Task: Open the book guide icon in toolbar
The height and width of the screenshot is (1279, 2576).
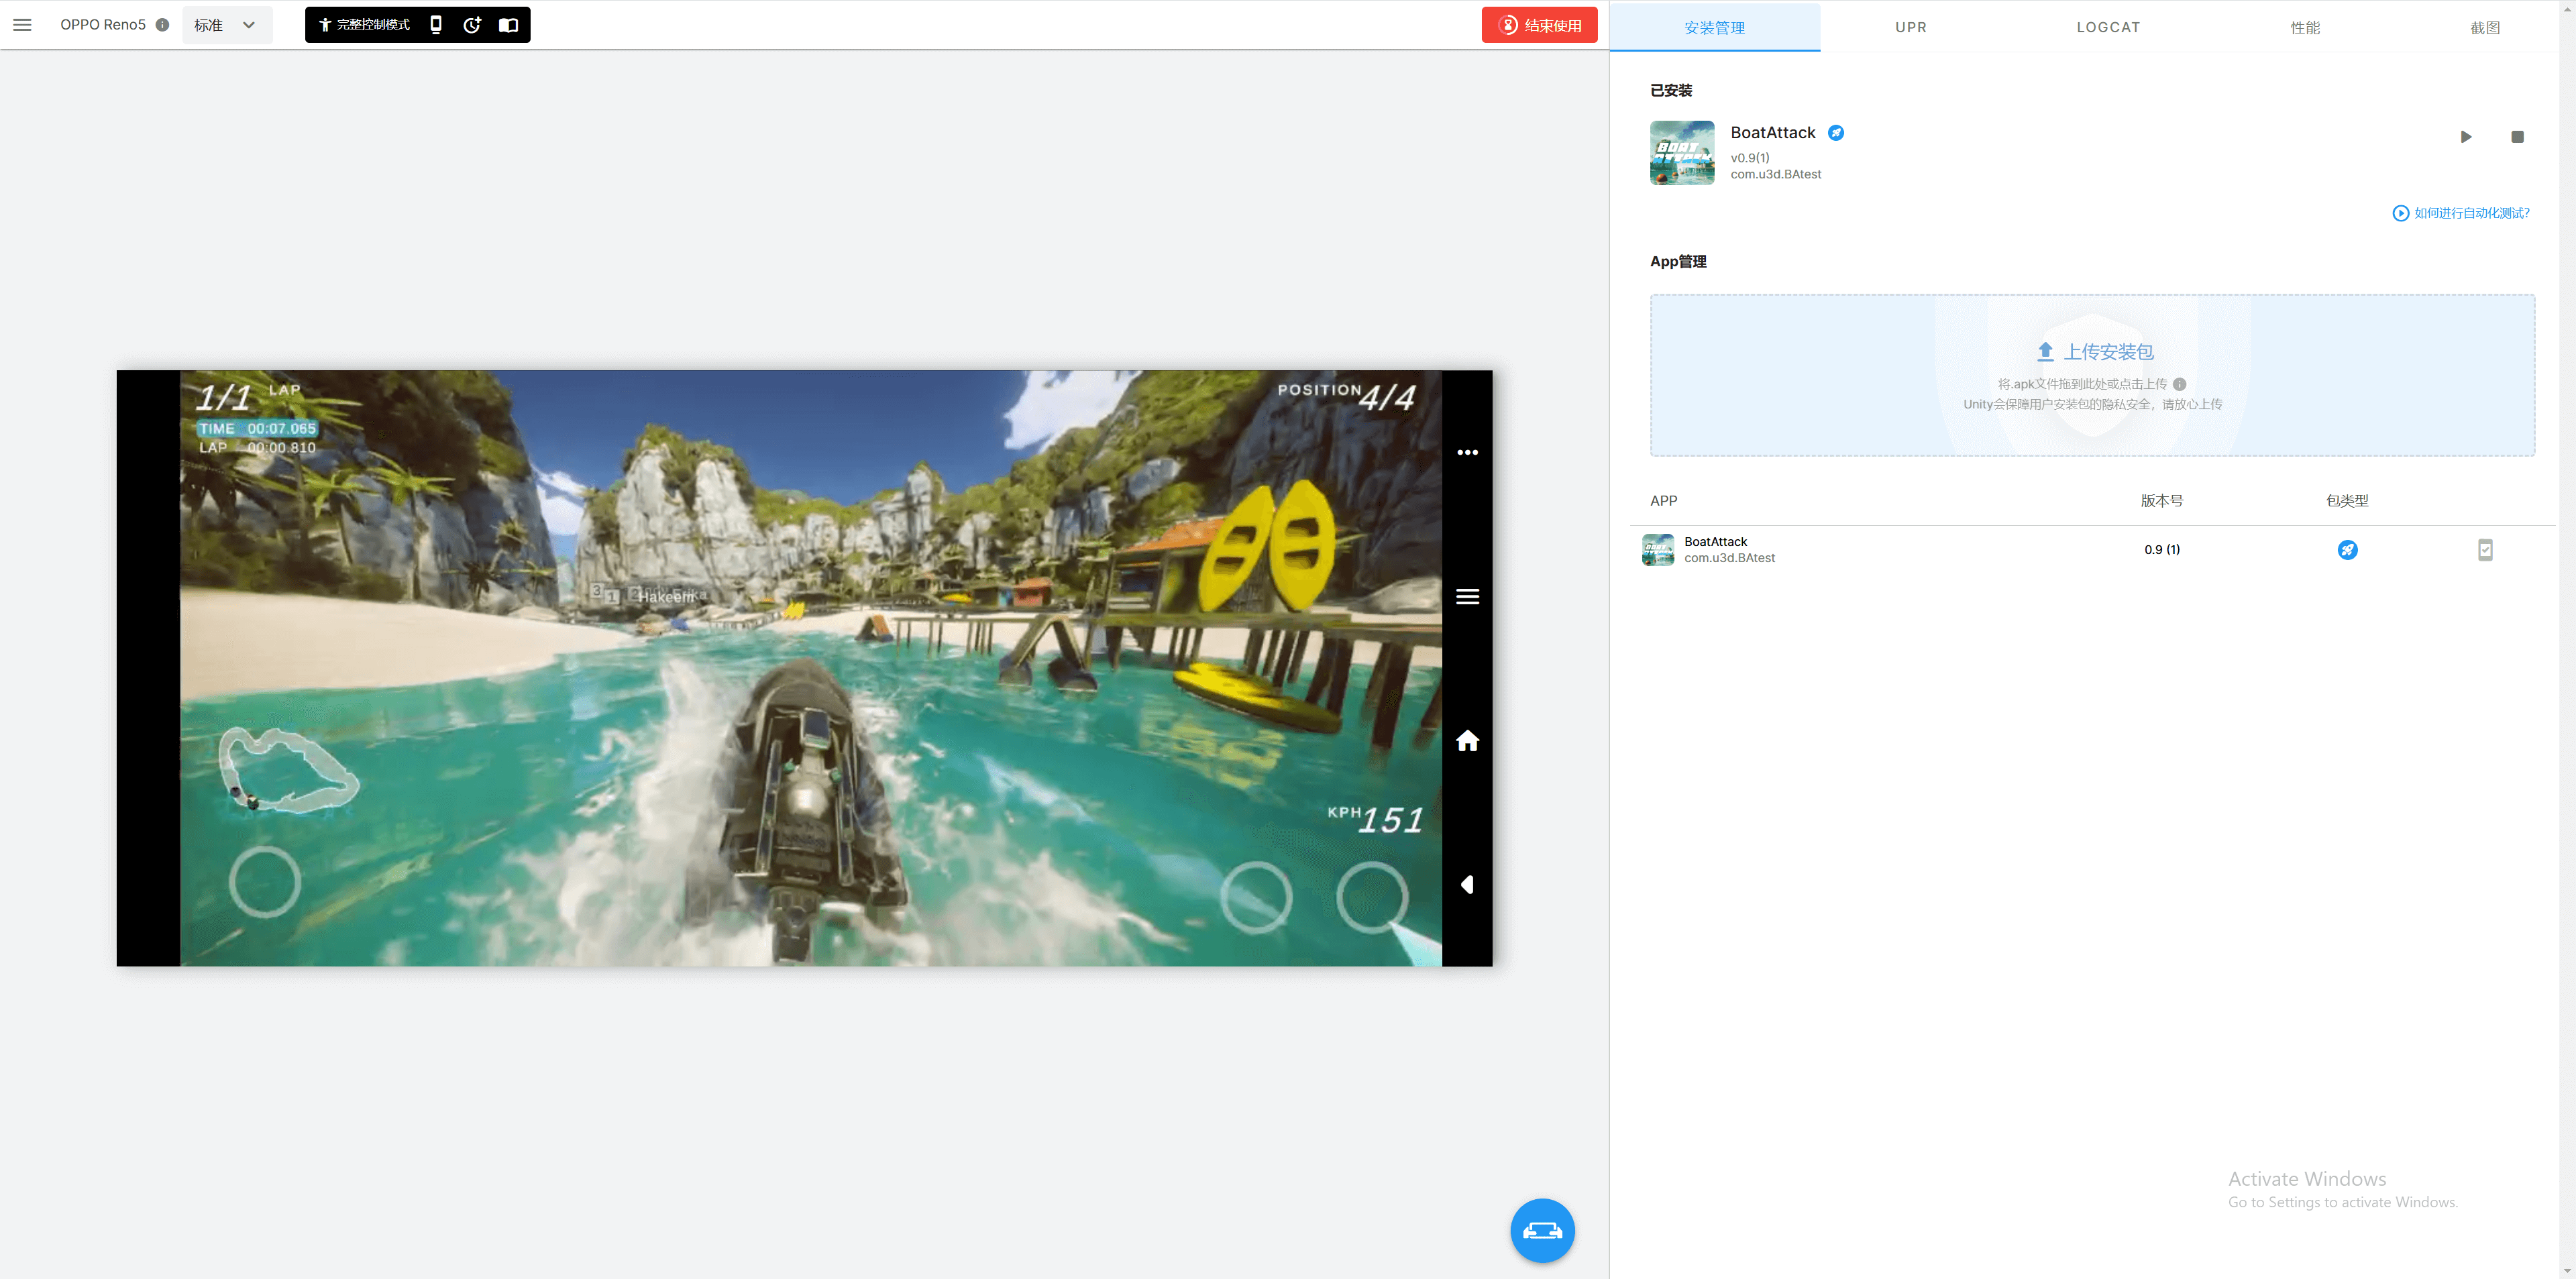Action: (x=509, y=25)
